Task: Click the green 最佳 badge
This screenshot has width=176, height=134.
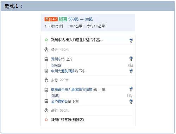Action: click(x=63, y=19)
